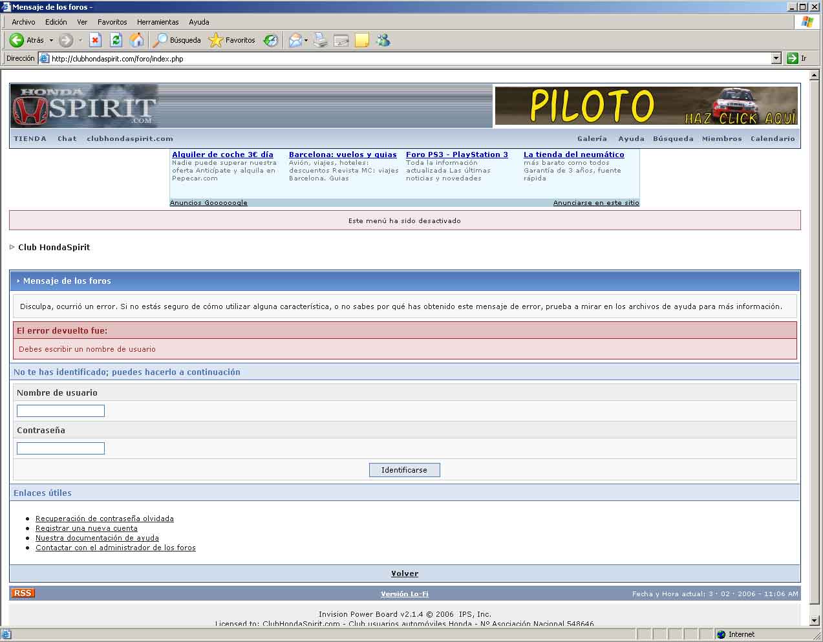
Task: Open the address bar dropdown arrow
Action: coord(776,58)
